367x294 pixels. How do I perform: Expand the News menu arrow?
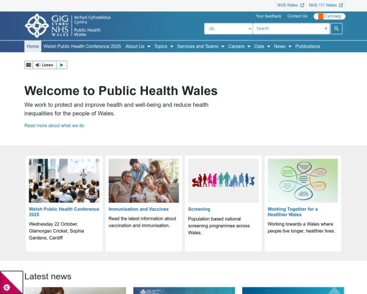click(290, 47)
